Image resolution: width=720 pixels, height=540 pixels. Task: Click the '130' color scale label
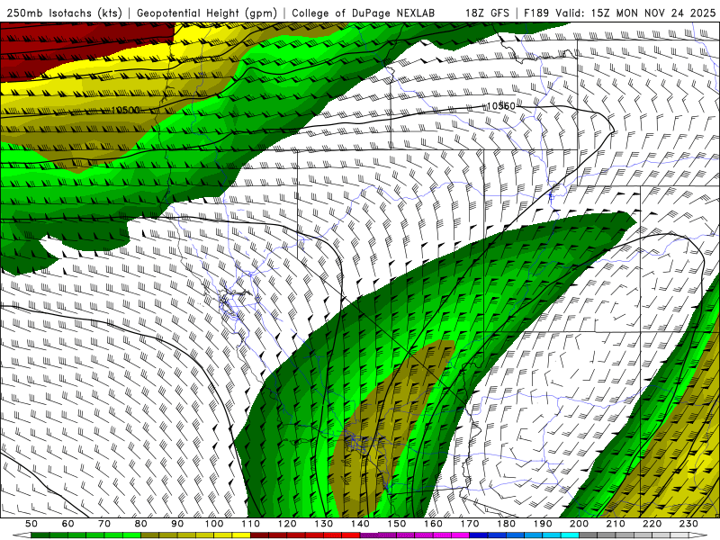[324, 524]
